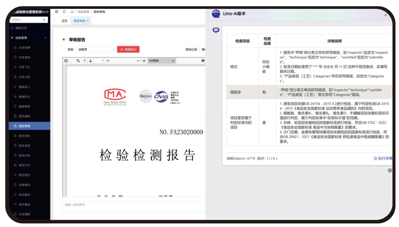Click the 关键词 search input field
This screenshot has width=399, height=227.
point(27,20)
